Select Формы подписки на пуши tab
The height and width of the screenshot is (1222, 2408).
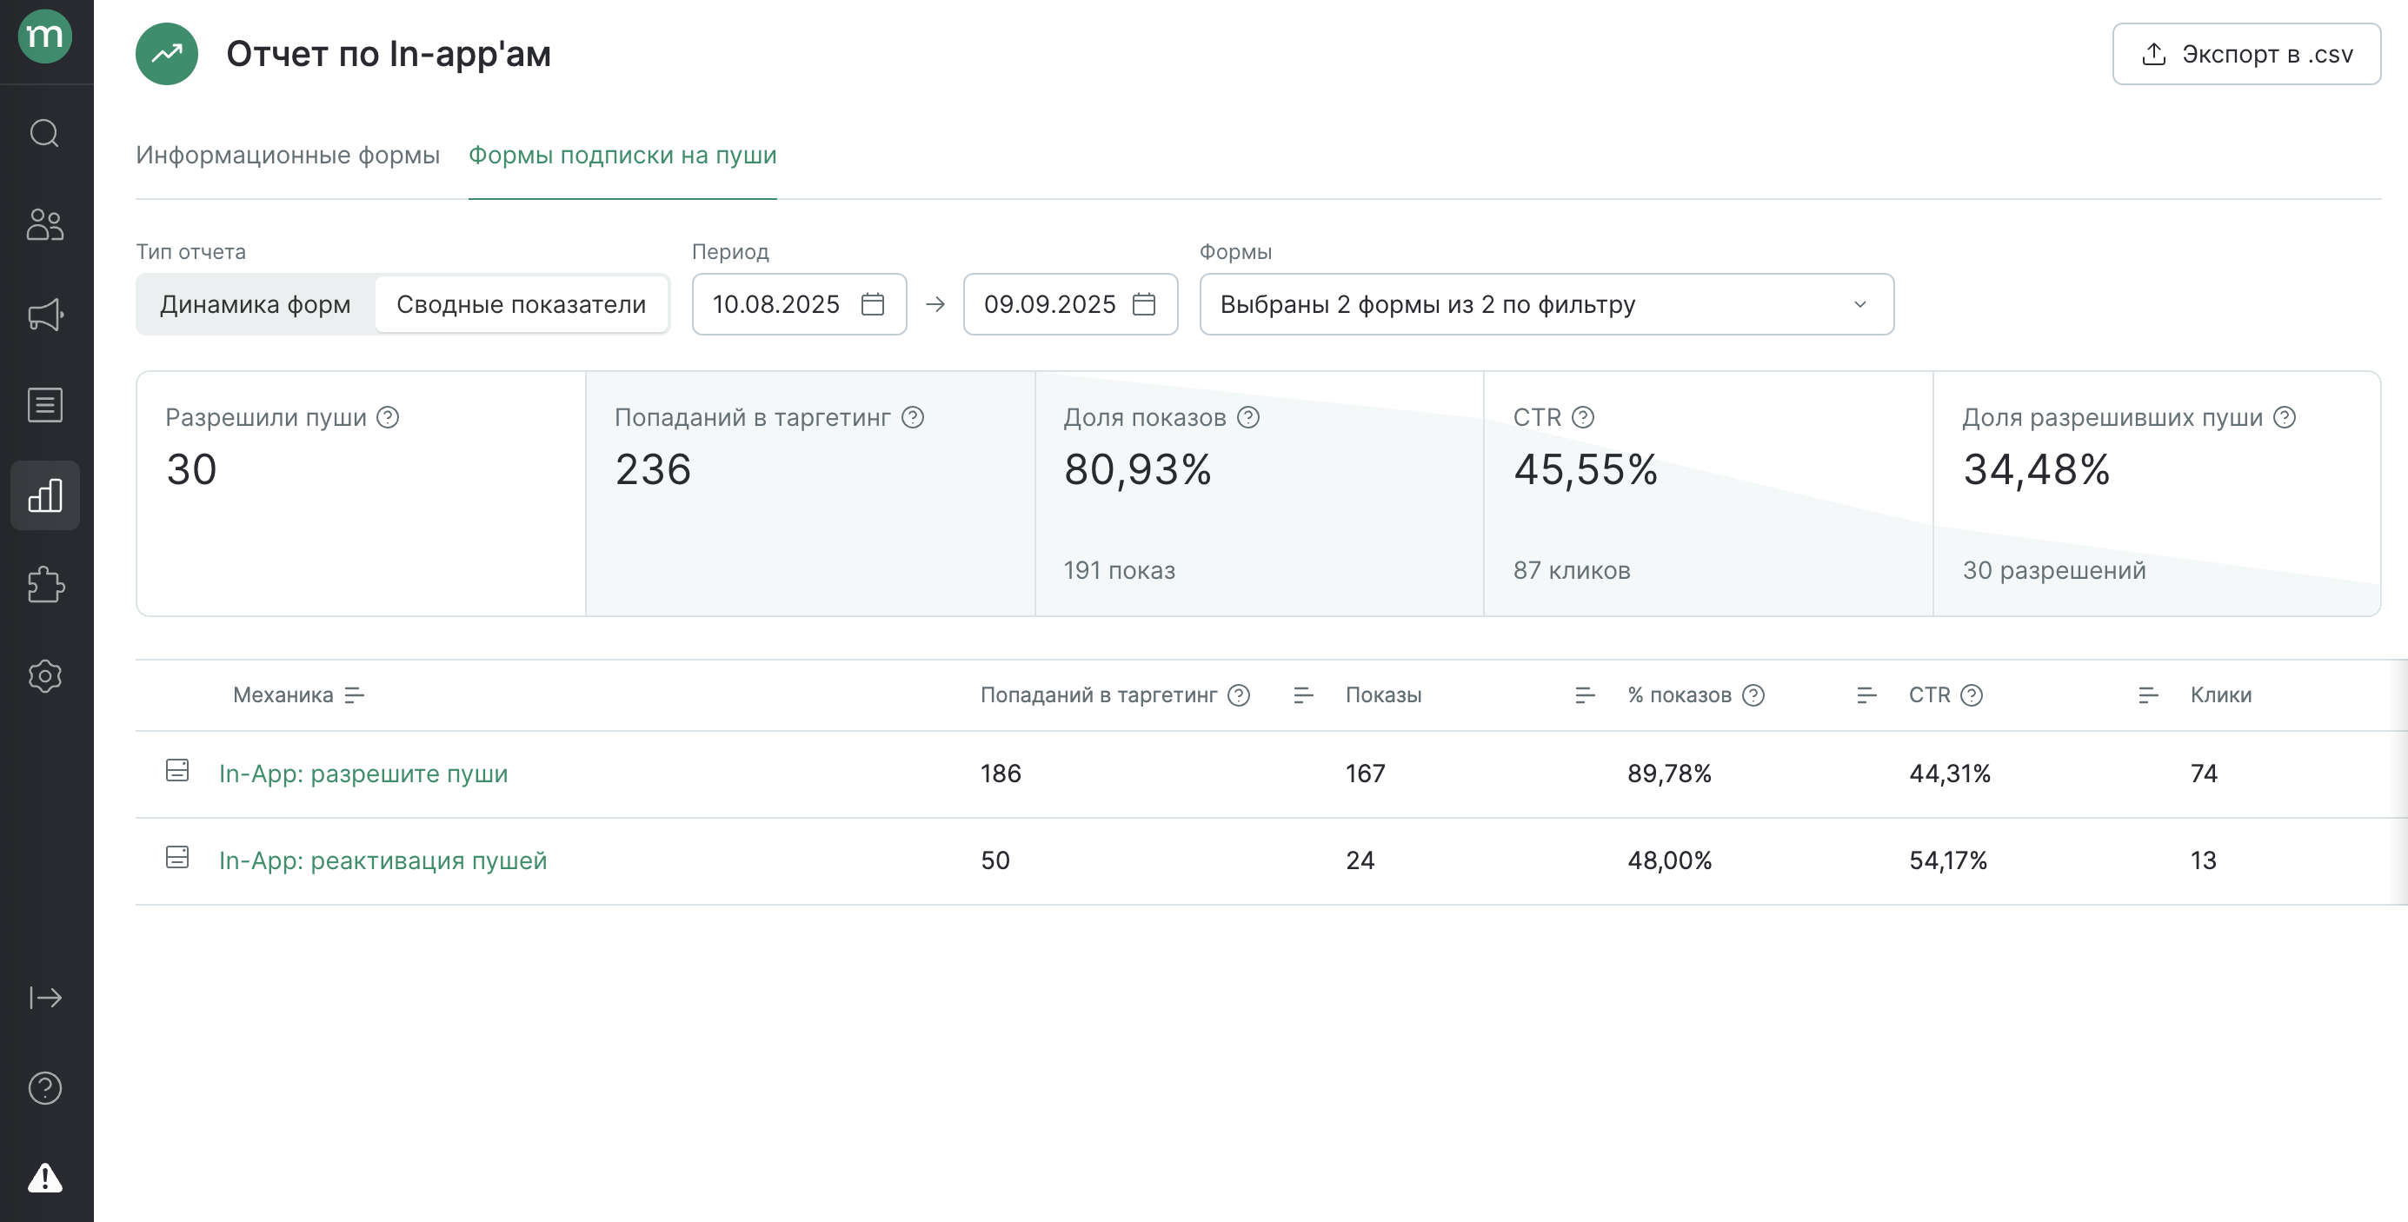pyautogui.click(x=622, y=155)
